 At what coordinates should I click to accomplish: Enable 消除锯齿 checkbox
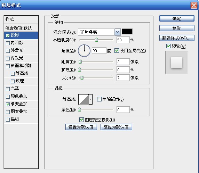(x=99, y=99)
